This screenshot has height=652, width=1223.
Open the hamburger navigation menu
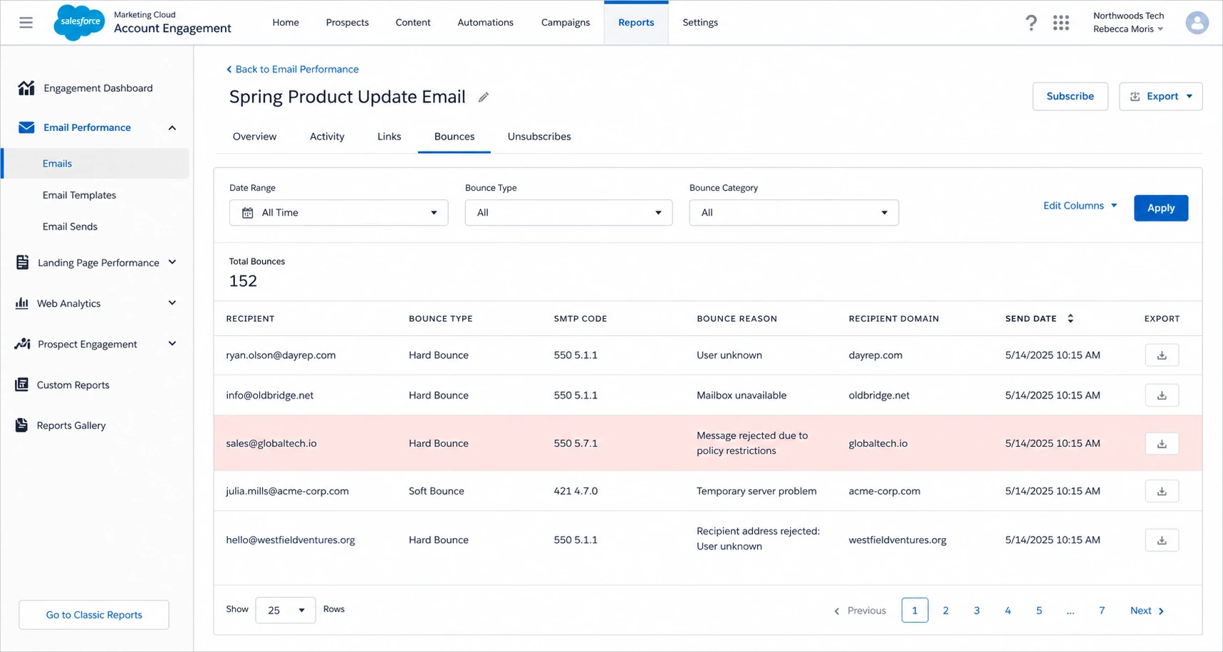coord(26,23)
